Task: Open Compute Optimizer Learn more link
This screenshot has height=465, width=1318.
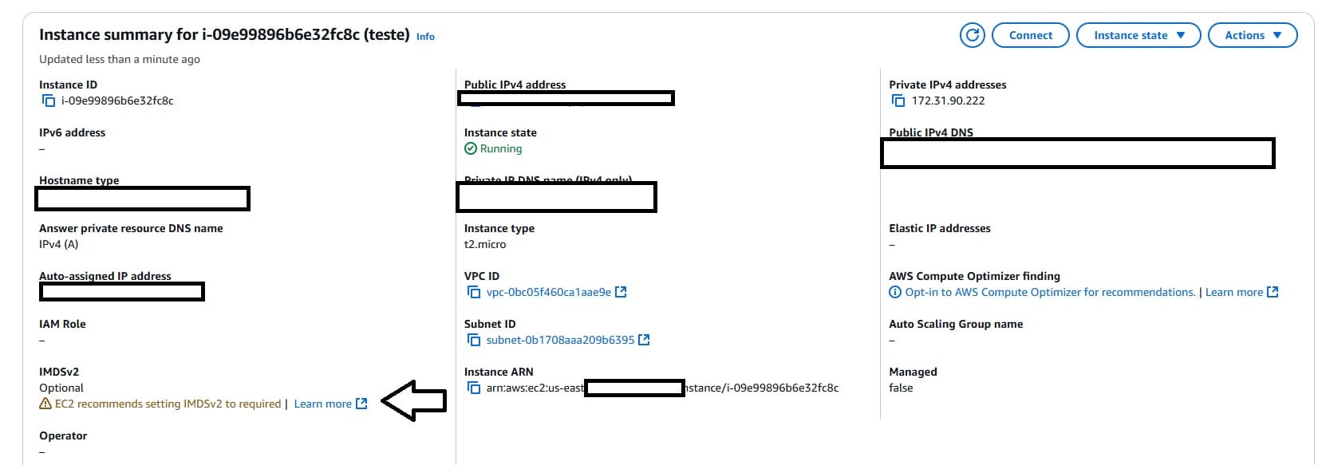Action: click(1234, 292)
